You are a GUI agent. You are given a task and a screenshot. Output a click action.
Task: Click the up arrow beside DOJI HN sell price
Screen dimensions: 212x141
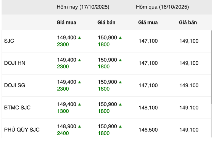[120, 60]
